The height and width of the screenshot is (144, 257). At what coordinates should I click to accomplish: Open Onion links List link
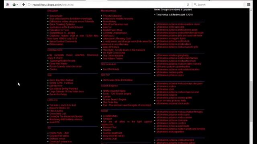point(57,114)
